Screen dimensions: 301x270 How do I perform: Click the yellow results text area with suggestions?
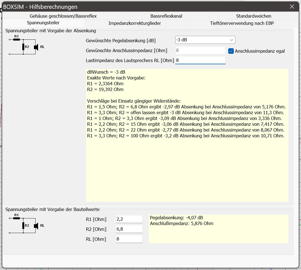click(x=187, y=135)
